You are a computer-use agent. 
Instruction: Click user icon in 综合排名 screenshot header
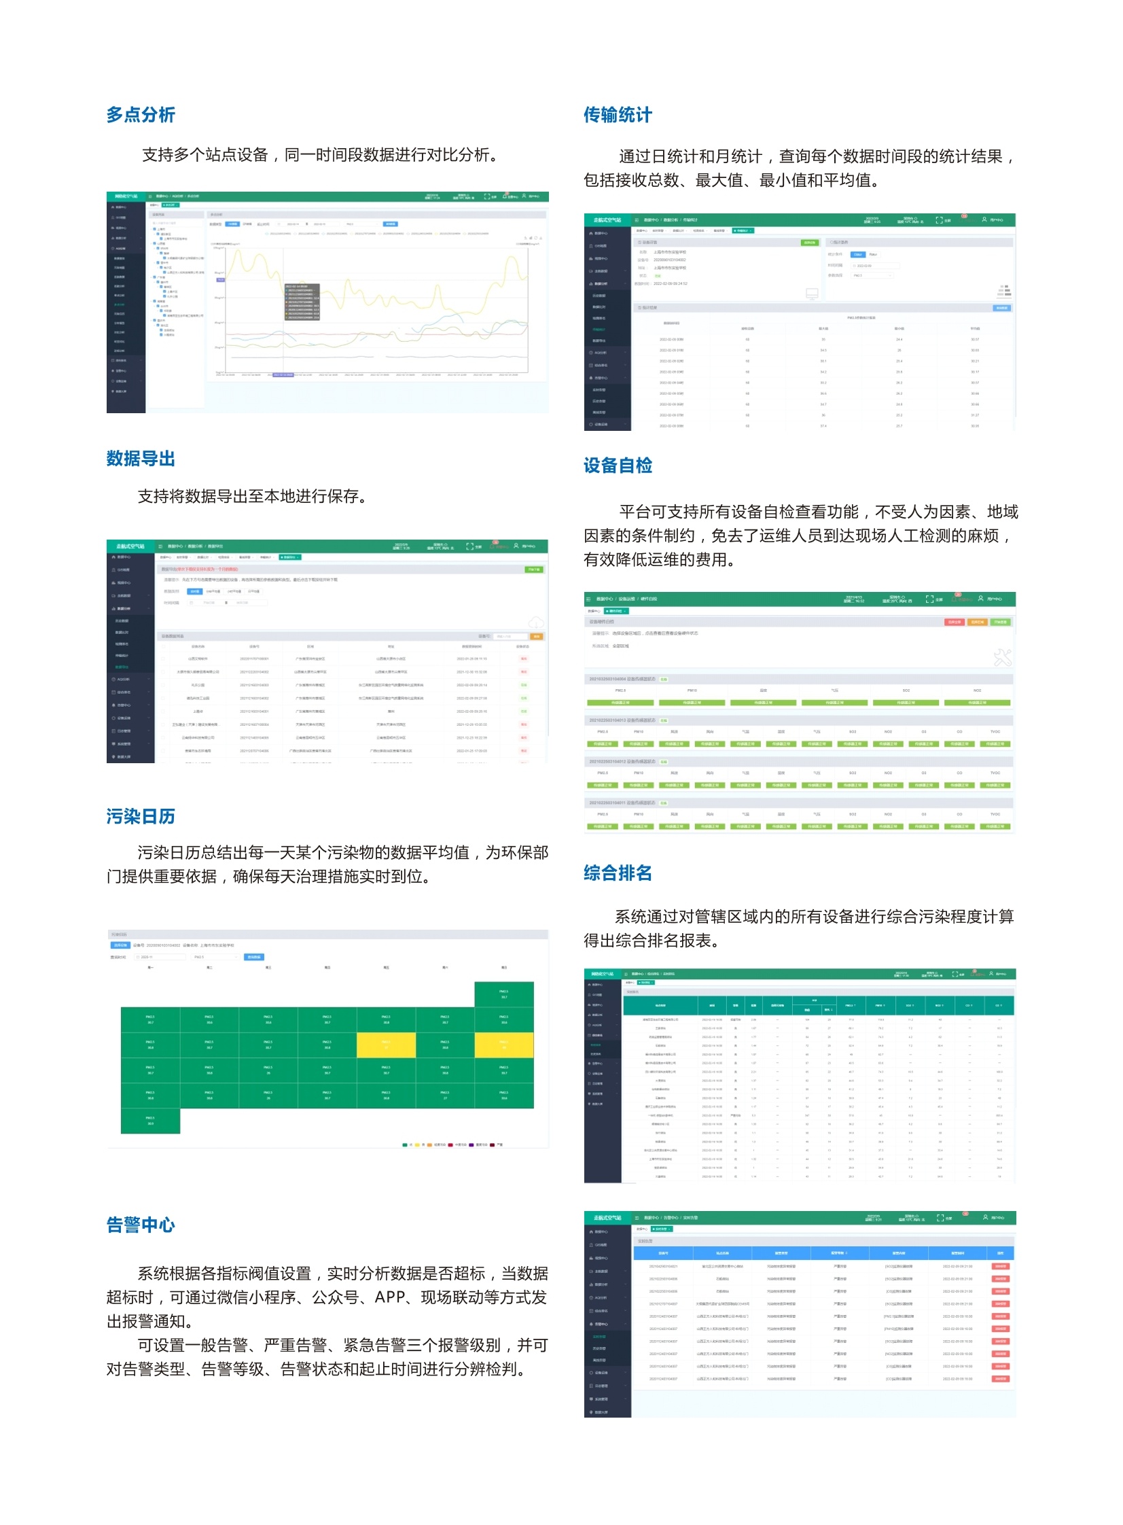pyautogui.click(x=992, y=975)
